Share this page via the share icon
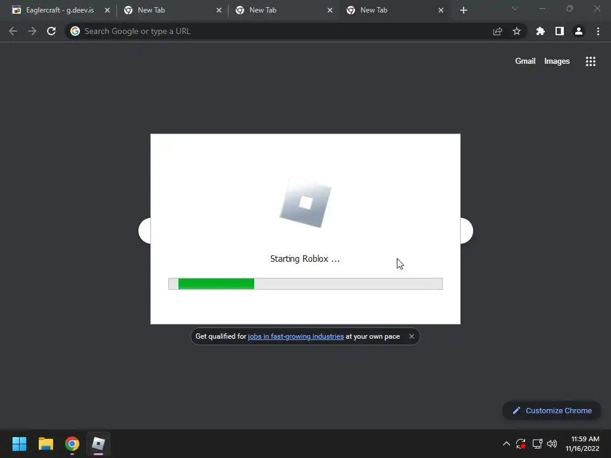 click(x=498, y=31)
